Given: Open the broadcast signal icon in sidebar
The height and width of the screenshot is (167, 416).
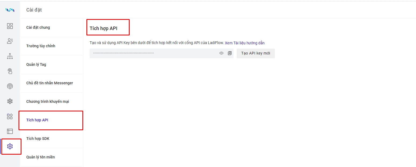Looking at the screenshot, I should pyautogui.click(x=10, y=86).
